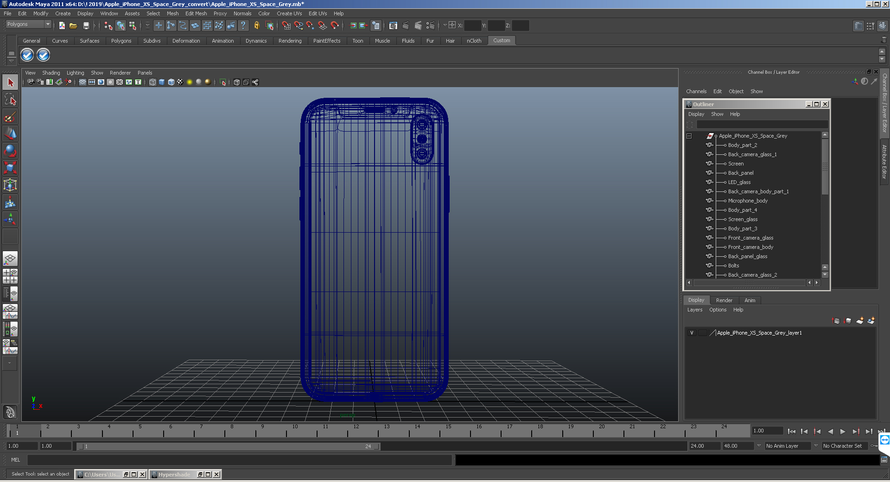Collapse Apple_iPhone_XS_Space_Grey group in Outliner

point(689,136)
